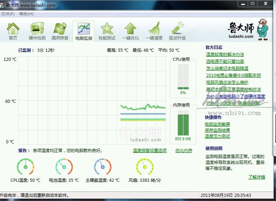276x201 pixels.
Task: Open 硬件检测 hardware detection
Action: pos(37,31)
